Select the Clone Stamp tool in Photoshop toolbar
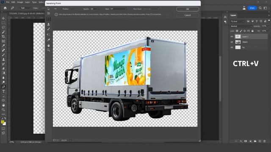271x152 pixels. (3, 60)
